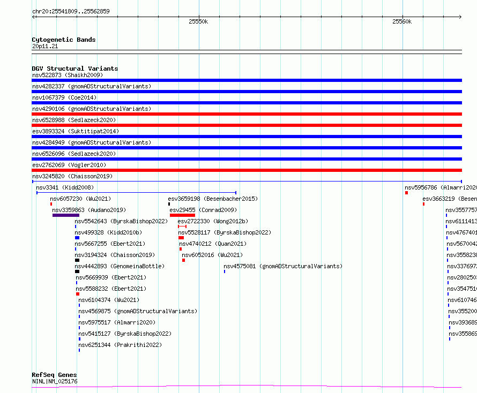Click the red bar under esv2762069
The width and height of the screenshot is (477, 393).
click(x=247, y=170)
